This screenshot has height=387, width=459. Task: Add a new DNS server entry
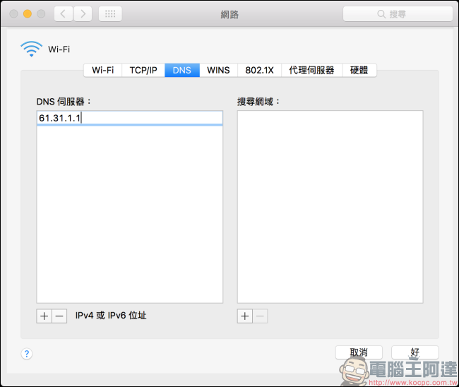click(x=44, y=316)
